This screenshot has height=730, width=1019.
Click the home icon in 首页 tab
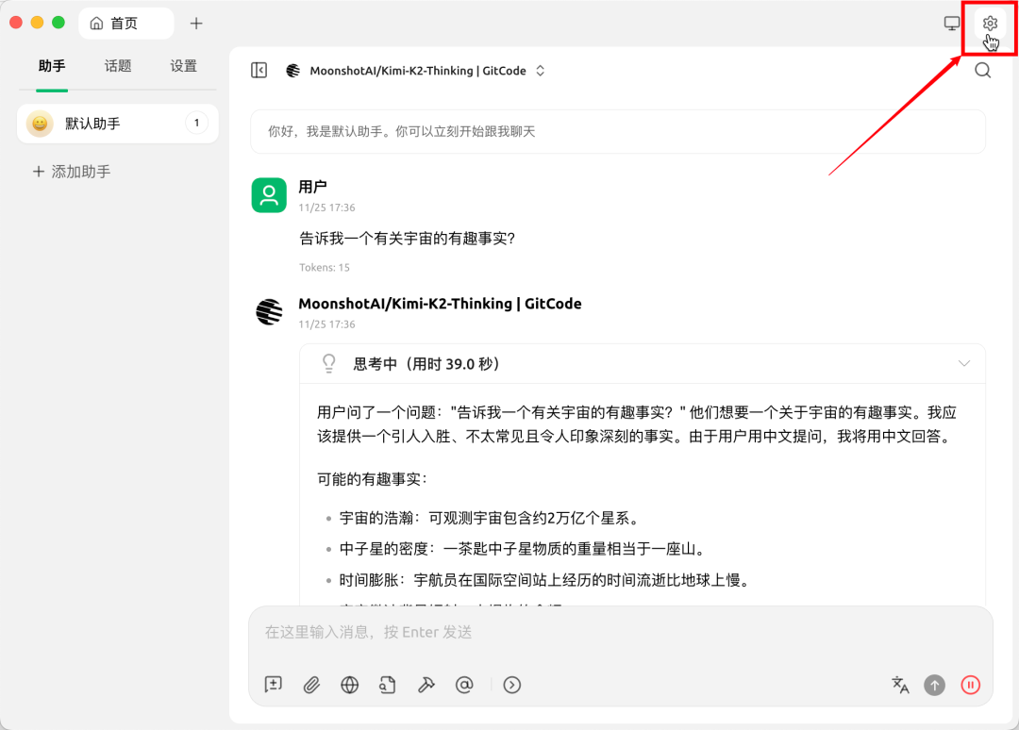pyautogui.click(x=97, y=24)
